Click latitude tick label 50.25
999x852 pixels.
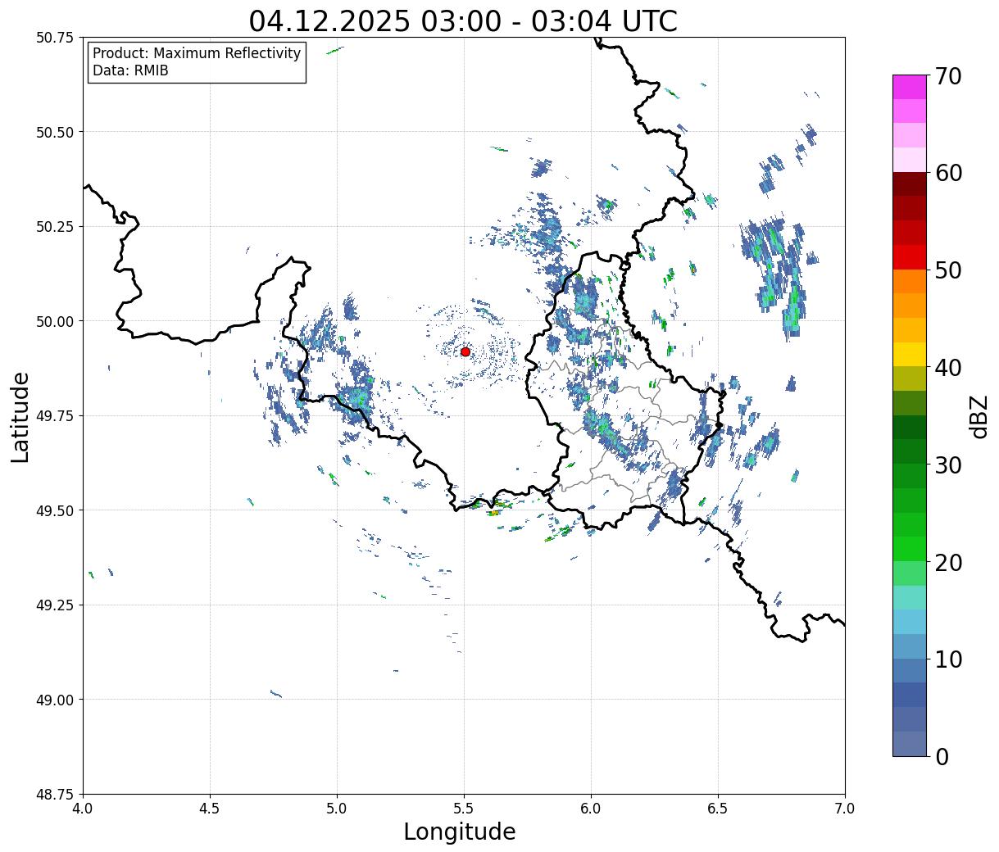(54, 227)
